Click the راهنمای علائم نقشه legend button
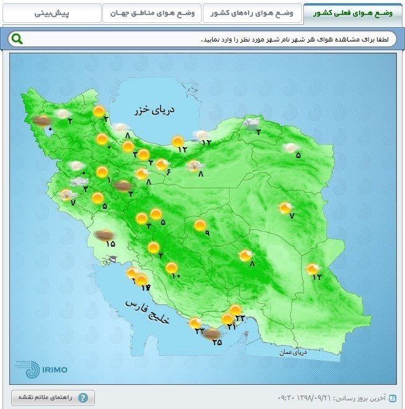The image size is (405, 409). [x=53, y=397]
